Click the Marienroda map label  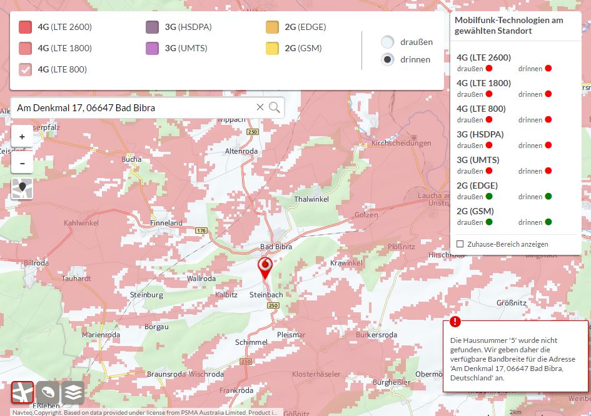(101, 335)
